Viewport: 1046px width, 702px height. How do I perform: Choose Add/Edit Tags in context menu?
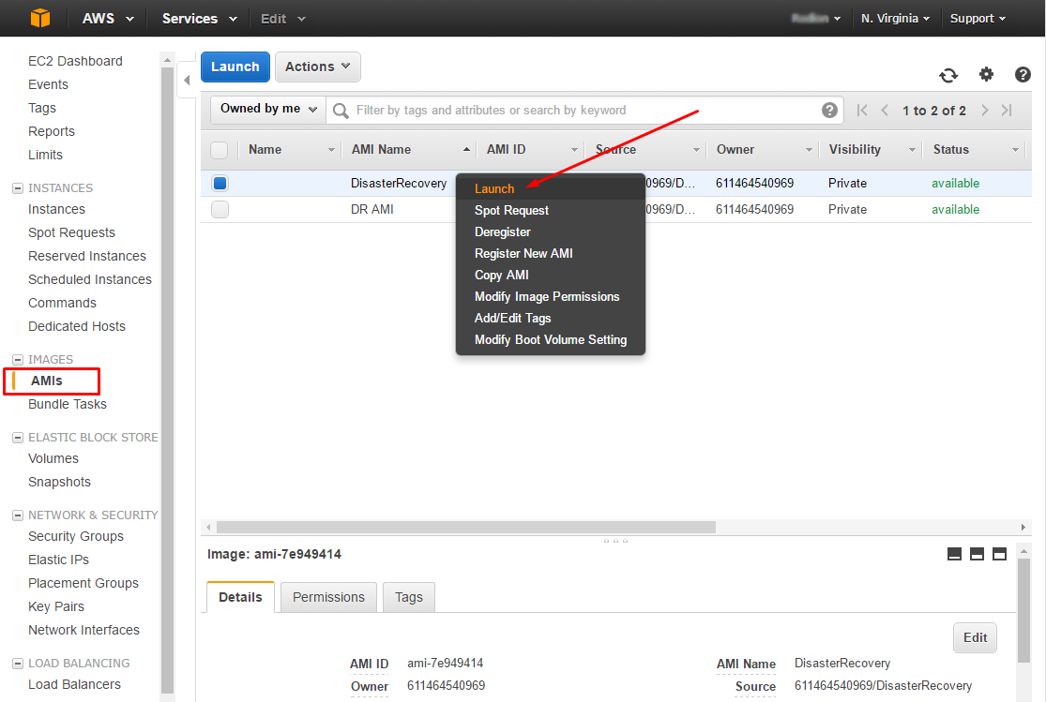pyautogui.click(x=513, y=318)
